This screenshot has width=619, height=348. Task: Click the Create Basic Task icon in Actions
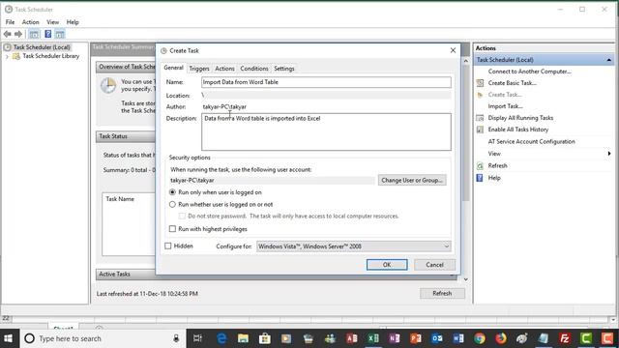tap(480, 83)
